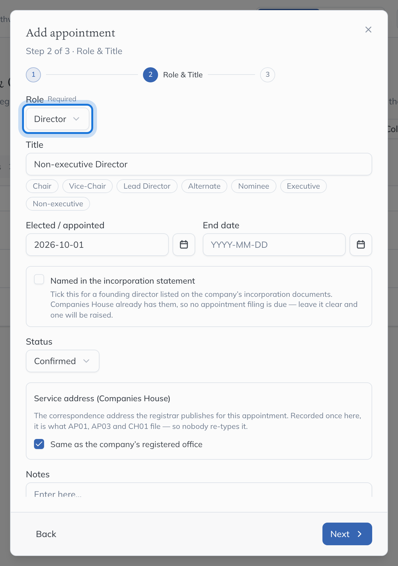Select the Lead Director title chip
This screenshot has width=398, height=566.
(x=147, y=186)
